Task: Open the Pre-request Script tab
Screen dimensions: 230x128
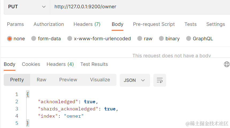Action: pos(154,24)
